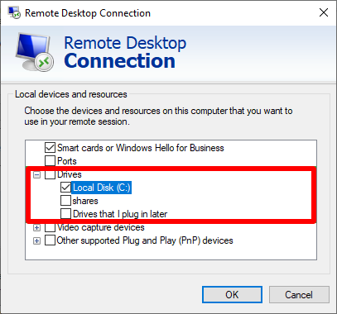This screenshot has height=314, width=337.
Task: Close the Remote Desktop Connection window
Action: tap(324, 12)
